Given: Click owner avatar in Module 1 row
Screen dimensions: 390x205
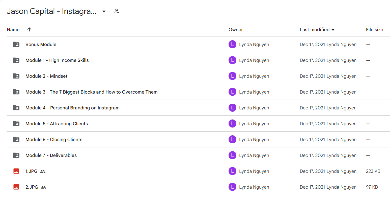Looking at the screenshot, I should coord(232,60).
